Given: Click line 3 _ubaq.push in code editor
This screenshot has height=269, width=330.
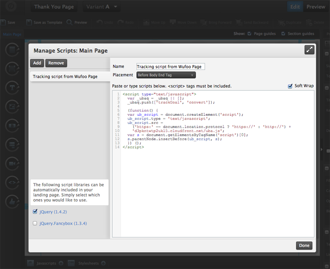Looking at the screenshot, I should pyautogui.click(x=171, y=102).
